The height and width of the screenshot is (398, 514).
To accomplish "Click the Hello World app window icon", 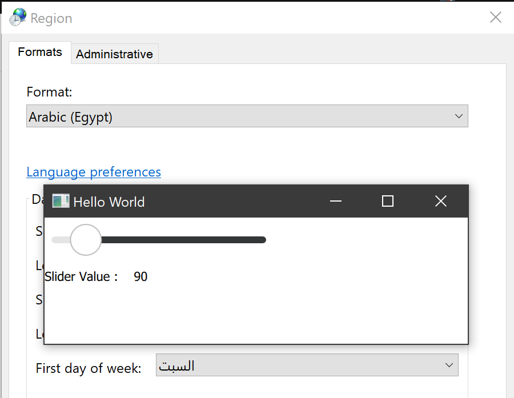I will click(x=60, y=201).
